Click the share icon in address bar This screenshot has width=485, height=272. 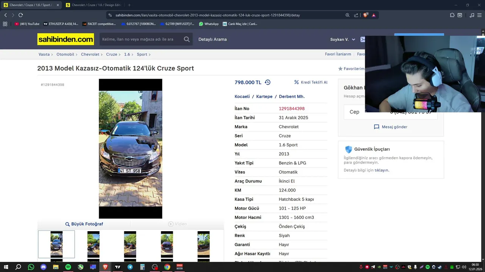pos(356,15)
